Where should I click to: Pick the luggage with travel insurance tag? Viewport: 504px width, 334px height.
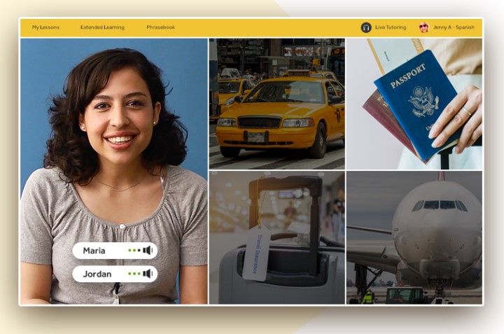pyautogui.click(x=276, y=237)
